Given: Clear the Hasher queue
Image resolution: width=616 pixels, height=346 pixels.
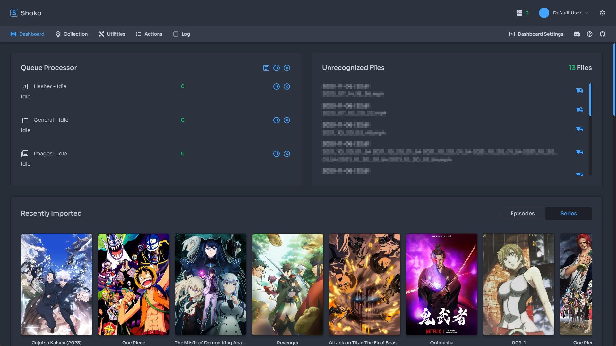Looking at the screenshot, I should point(287,86).
